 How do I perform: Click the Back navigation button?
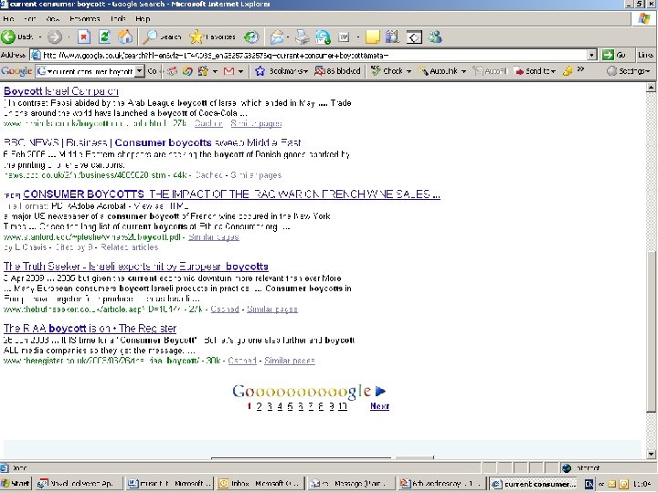point(16,37)
